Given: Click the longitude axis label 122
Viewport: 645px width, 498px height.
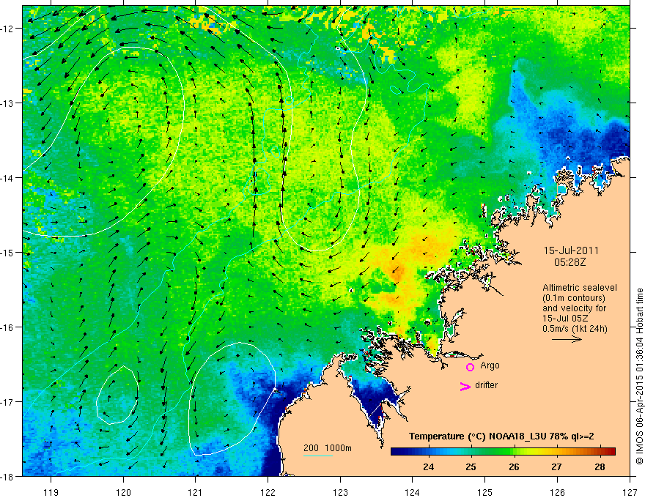Looking at the screenshot, I should 268,493.
